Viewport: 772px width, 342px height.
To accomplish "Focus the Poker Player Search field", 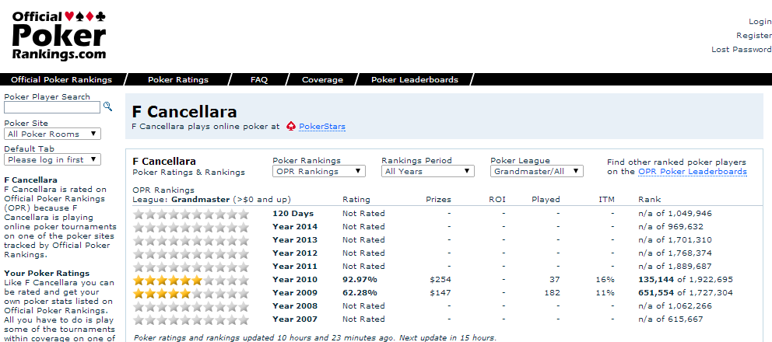I will [52, 106].
